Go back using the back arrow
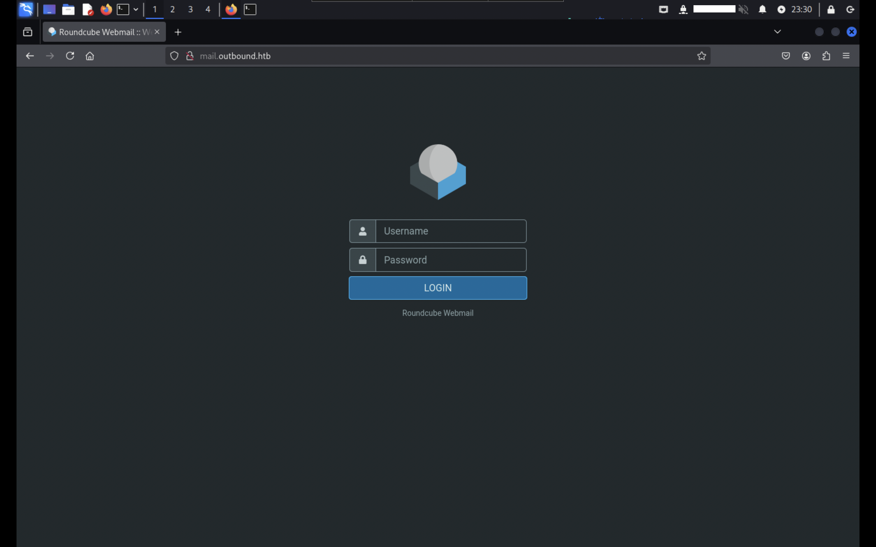The width and height of the screenshot is (876, 547). pyautogui.click(x=30, y=56)
